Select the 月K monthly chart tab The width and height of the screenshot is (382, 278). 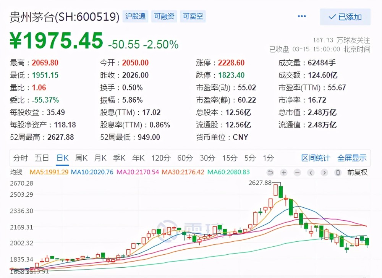point(100,158)
